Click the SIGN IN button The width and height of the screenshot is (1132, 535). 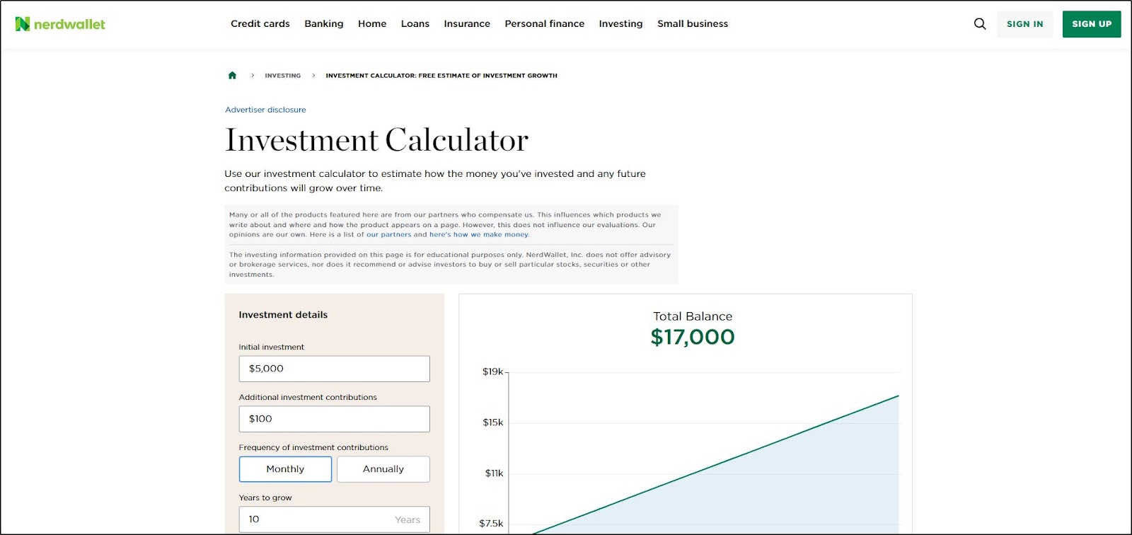click(1025, 24)
